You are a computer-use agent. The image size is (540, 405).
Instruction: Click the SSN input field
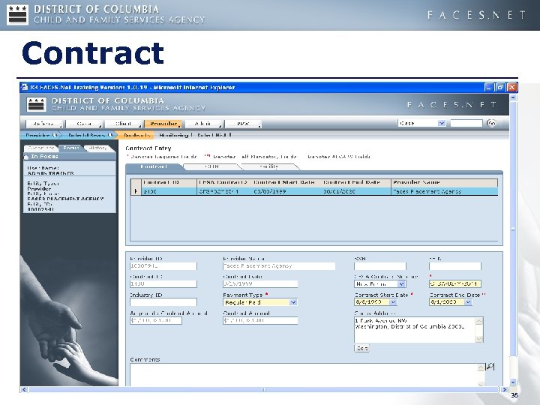click(x=379, y=266)
